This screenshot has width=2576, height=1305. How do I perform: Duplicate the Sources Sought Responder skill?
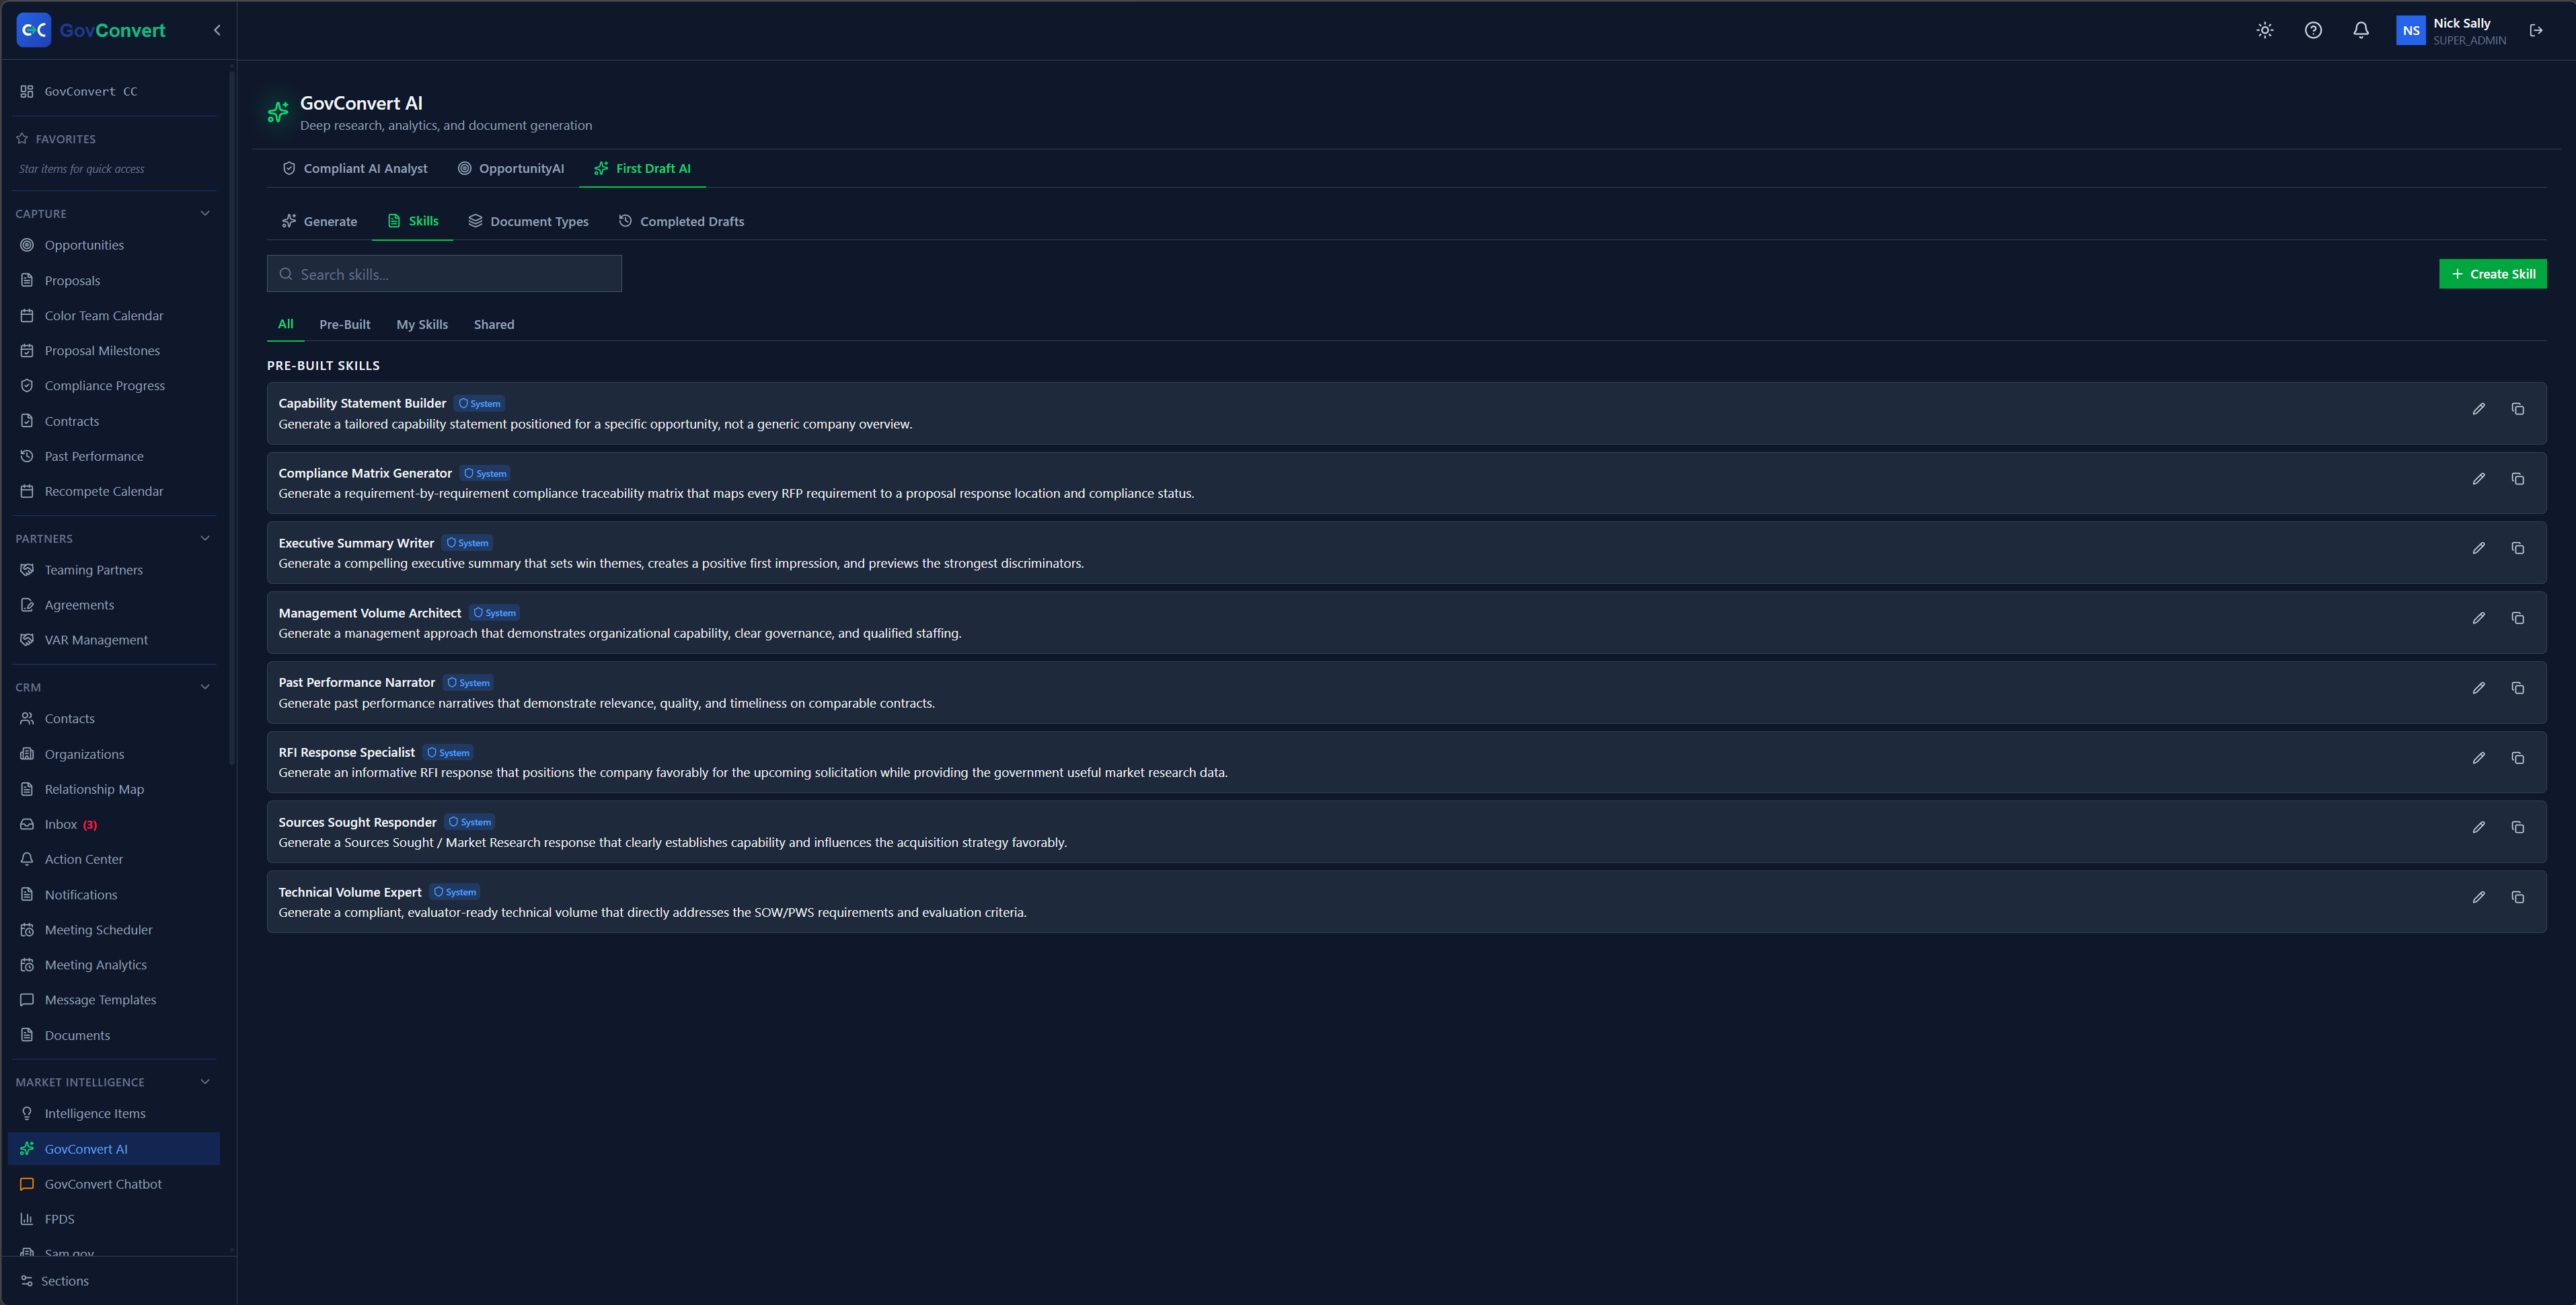[2518, 827]
